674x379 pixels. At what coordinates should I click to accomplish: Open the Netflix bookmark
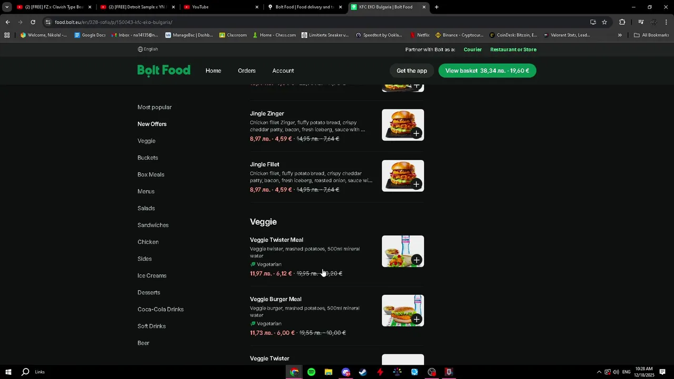point(420,35)
